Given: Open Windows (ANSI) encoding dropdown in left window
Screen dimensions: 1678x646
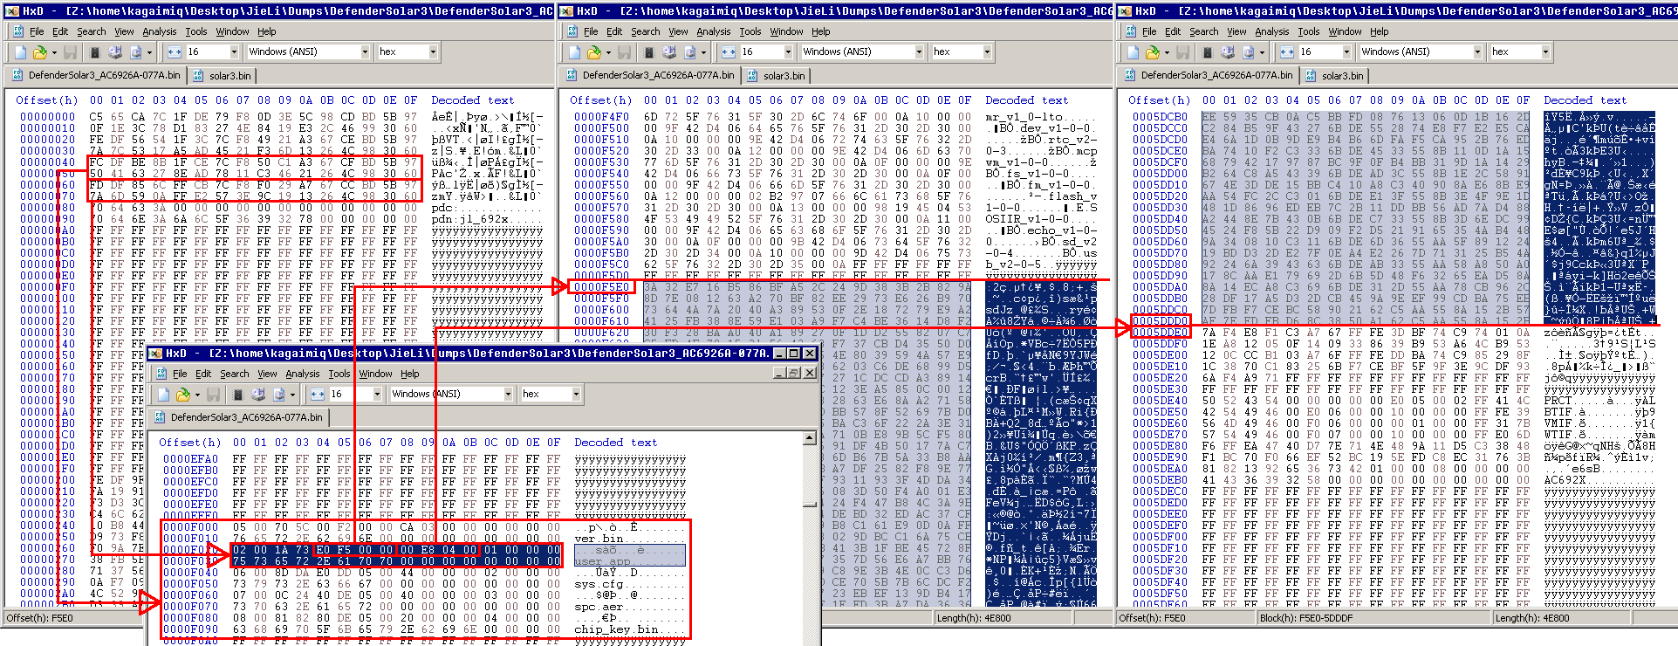Looking at the screenshot, I should (x=365, y=52).
